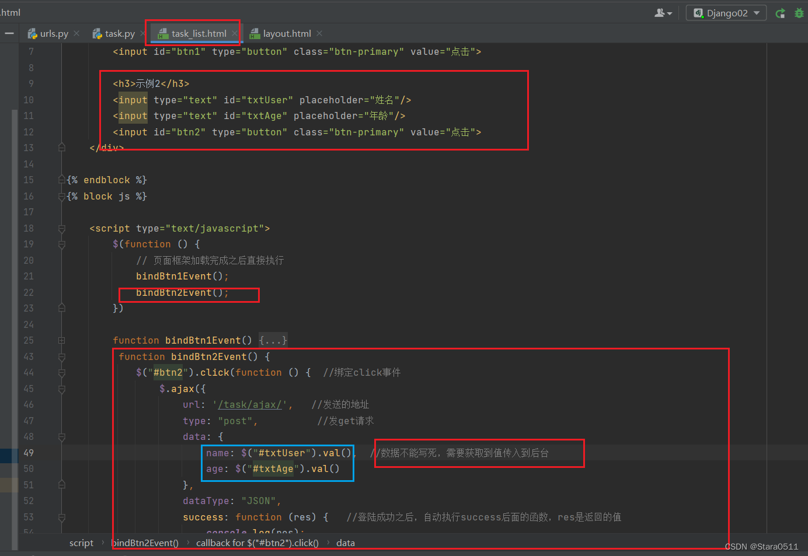
Task: Click fold end marker at line 15
Action: 61,180
